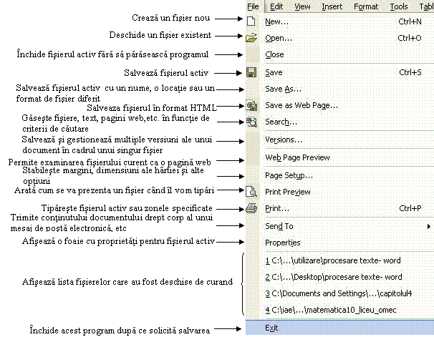Select Properties in the File menu
The width and height of the screenshot is (434, 342).
(283, 243)
